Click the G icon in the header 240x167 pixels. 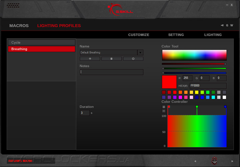(227, 25)
